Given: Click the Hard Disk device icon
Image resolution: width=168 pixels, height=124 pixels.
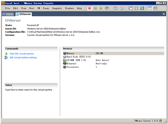Looking at the screenshot, I should (x=65, y=57).
